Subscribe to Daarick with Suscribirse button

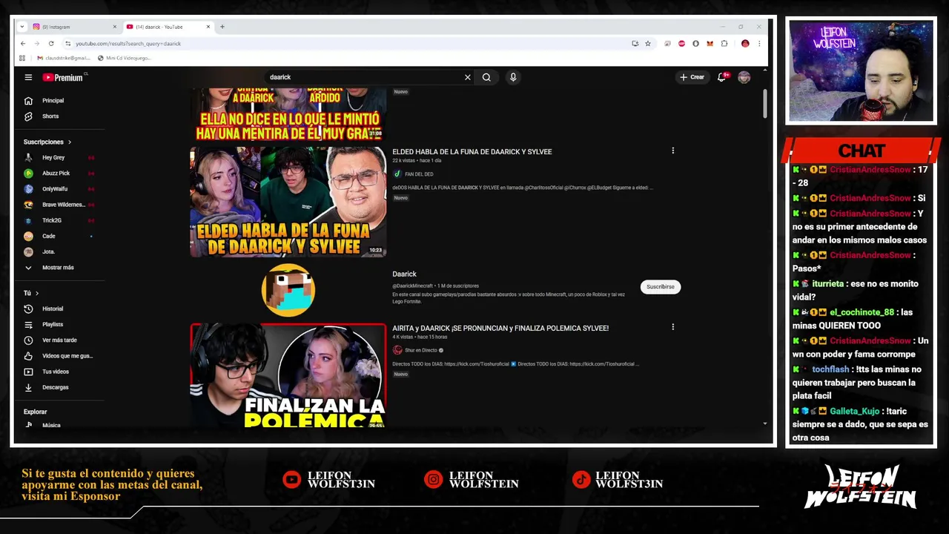(x=660, y=287)
